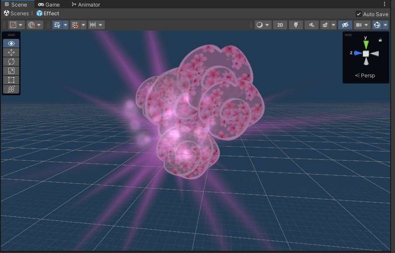Image resolution: width=395 pixels, height=253 pixels.
Task: Go back to Scenes in the breadcrumb
Action: (17, 14)
